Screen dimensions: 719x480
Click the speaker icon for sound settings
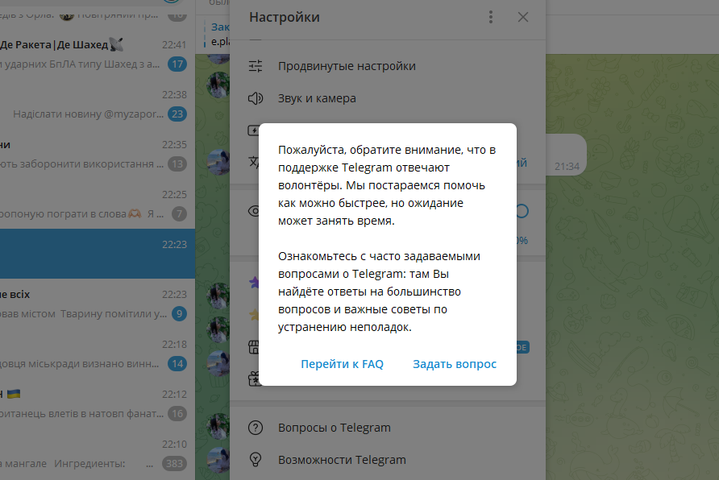pos(256,98)
